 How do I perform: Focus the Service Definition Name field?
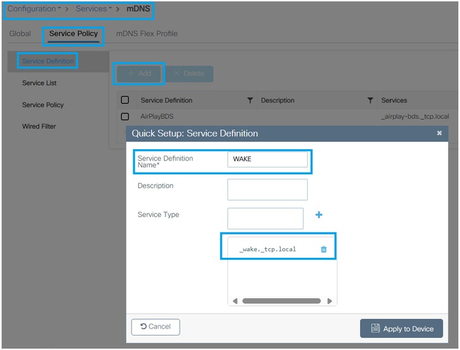[267, 159]
